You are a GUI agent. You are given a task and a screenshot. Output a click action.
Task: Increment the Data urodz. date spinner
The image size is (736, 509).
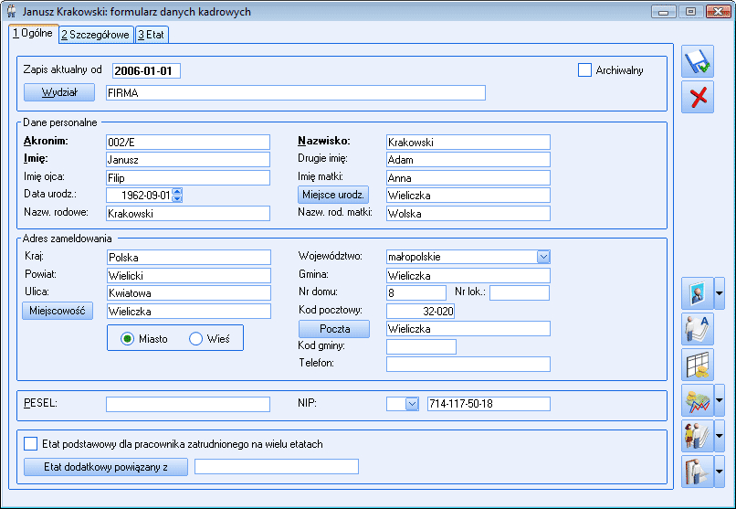coord(177,191)
